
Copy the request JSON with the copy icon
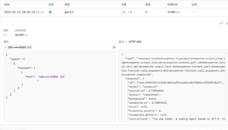pos(114,48)
